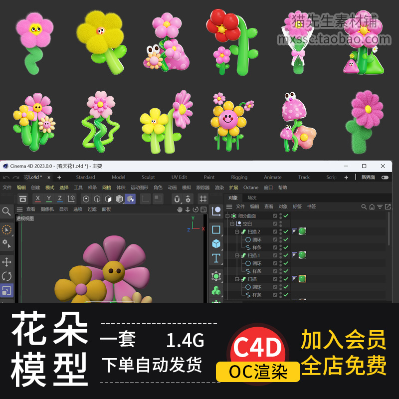399x399 pixels.
Task: Switch to the 场次 tab
Action: (x=252, y=198)
